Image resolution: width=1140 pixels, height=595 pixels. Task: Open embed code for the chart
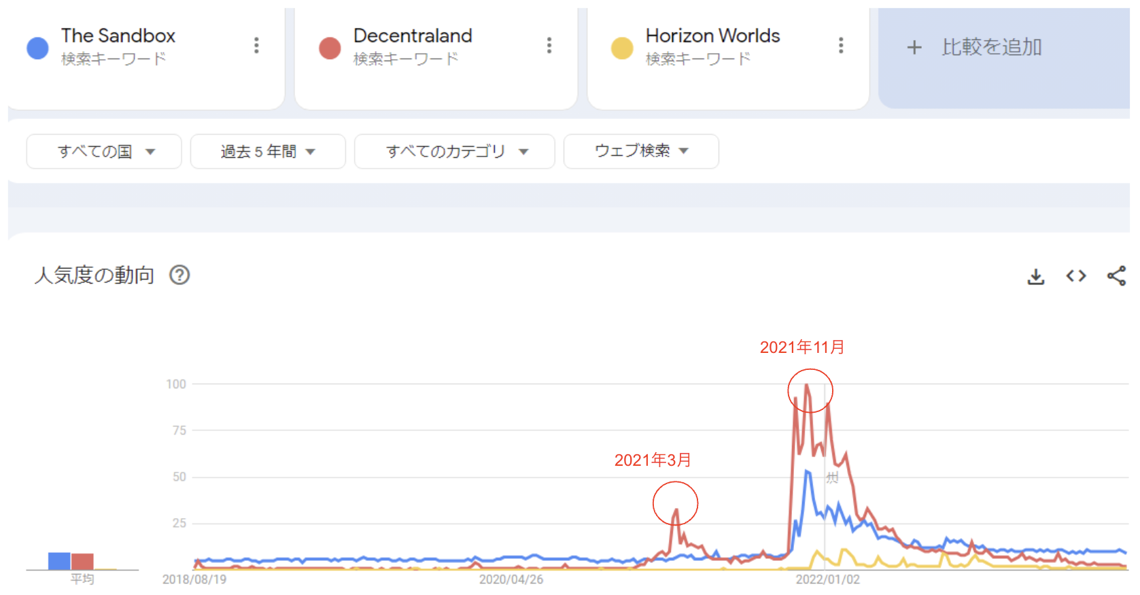(1076, 275)
